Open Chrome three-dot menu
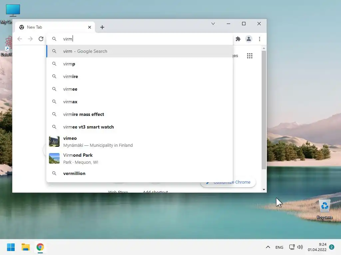Screen dimensions: 341x255 click(x=259, y=39)
